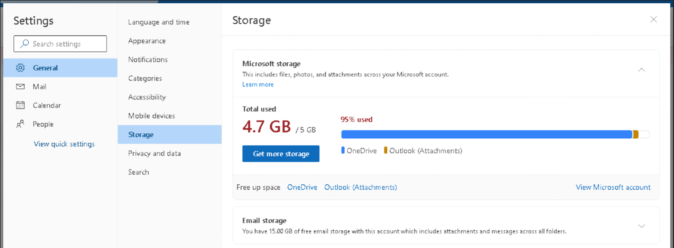Click the Get more storage button

[x=281, y=154]
